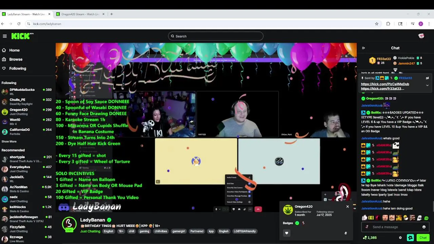The width and height of the screenshot is (434, 244).
Task: Insert the IXI quick emote
Action: click(x=371, y=218)
